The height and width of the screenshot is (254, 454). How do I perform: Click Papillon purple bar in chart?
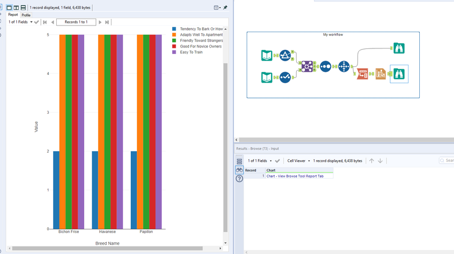(159, 132)
